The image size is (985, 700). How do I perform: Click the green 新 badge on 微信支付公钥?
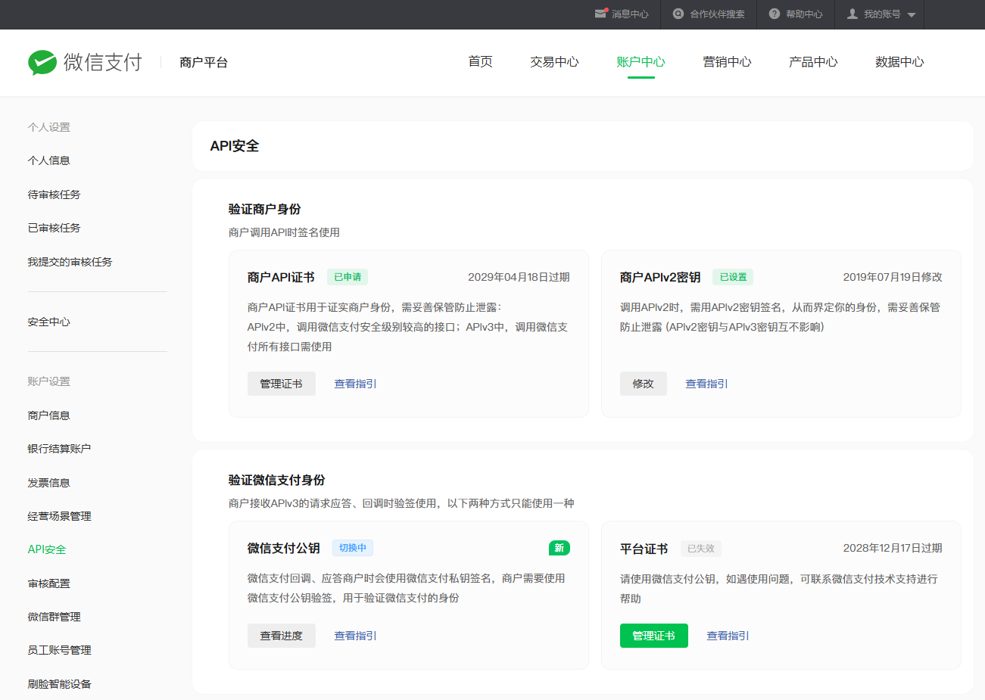pos(560,548)
